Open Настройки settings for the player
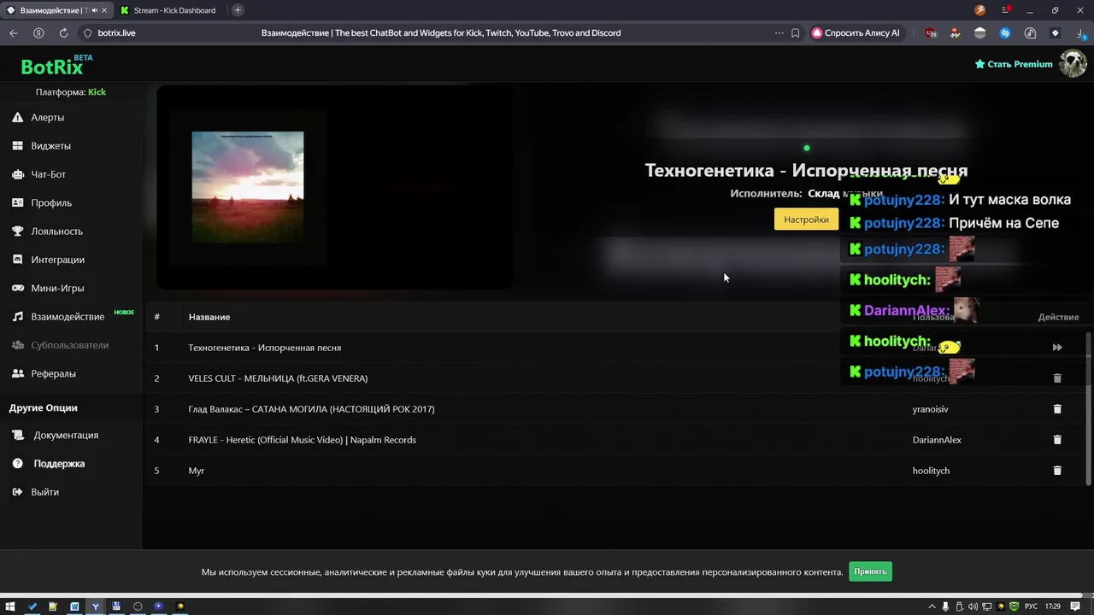Screen dimensions: 1094x615 (806, 220)
